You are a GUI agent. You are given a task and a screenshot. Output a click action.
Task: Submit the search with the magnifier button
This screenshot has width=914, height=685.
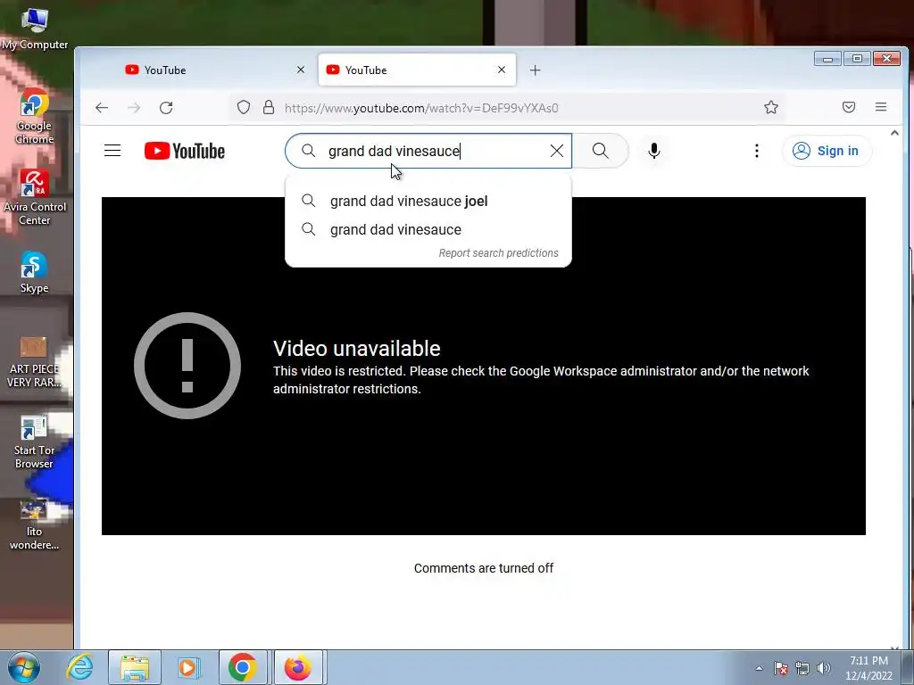coord(601,151)
